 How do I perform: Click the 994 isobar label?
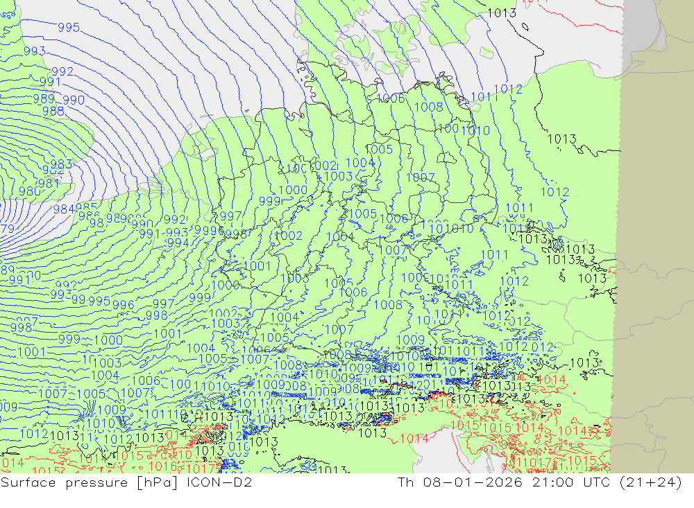point(178,243)
